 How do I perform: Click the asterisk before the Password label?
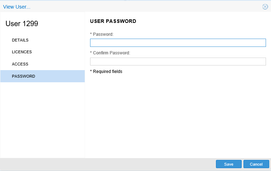click(91, 35)
